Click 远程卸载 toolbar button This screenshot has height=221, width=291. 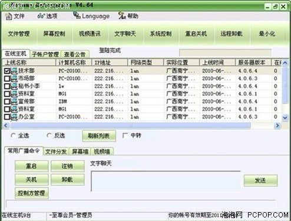(x=232, y=34)
